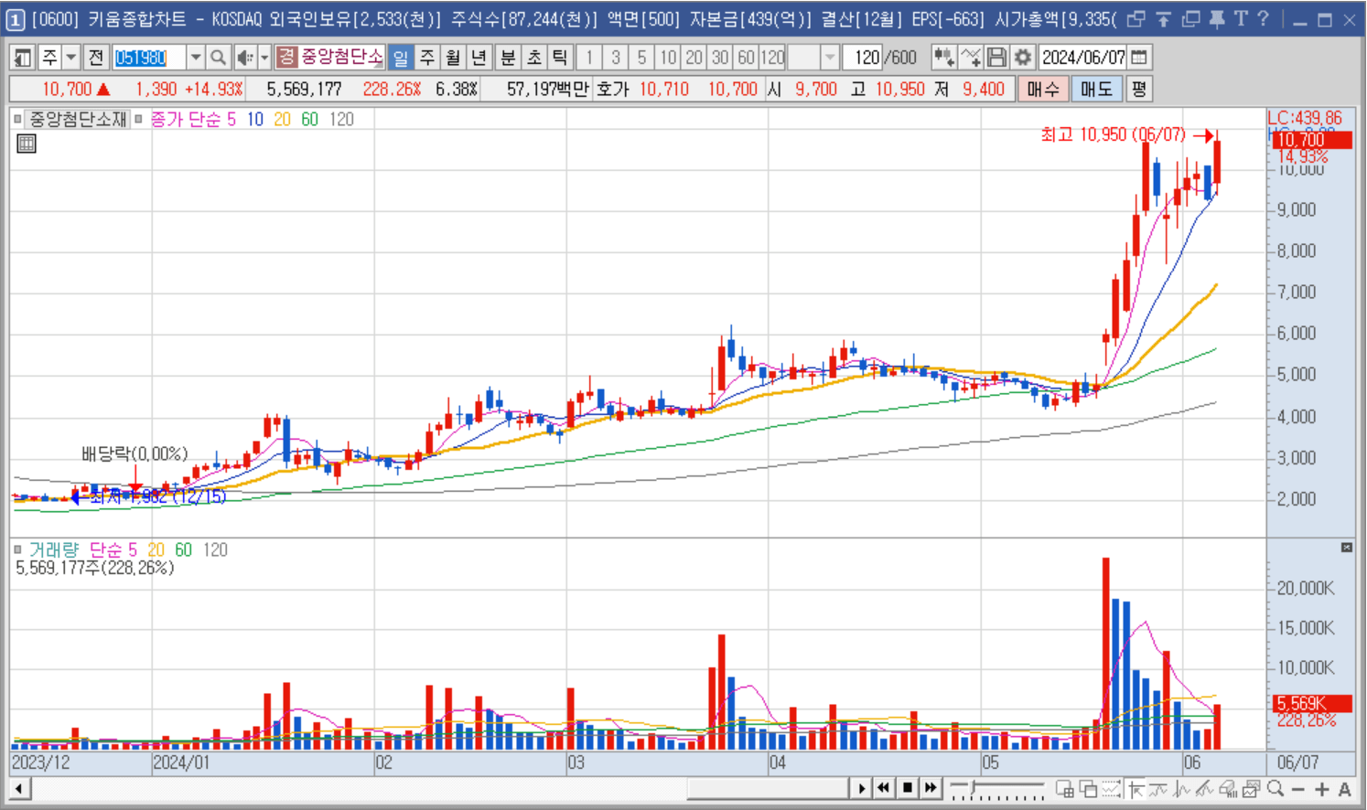Viewport: 1367px width, 810px height.
Task: Pin the window with pushpin icon
Action: [x=1217, y=18]
